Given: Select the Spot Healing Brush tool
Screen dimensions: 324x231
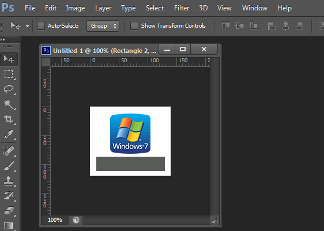Looking at the screenshot, I should pyautogui.click(x=9, y=151).
